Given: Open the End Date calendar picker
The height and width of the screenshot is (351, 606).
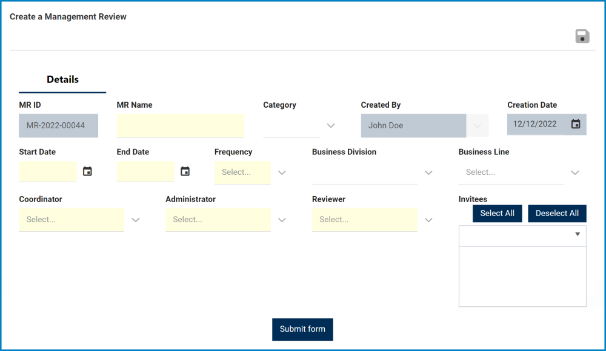Looking at the screenshot, I should (185, 171).
